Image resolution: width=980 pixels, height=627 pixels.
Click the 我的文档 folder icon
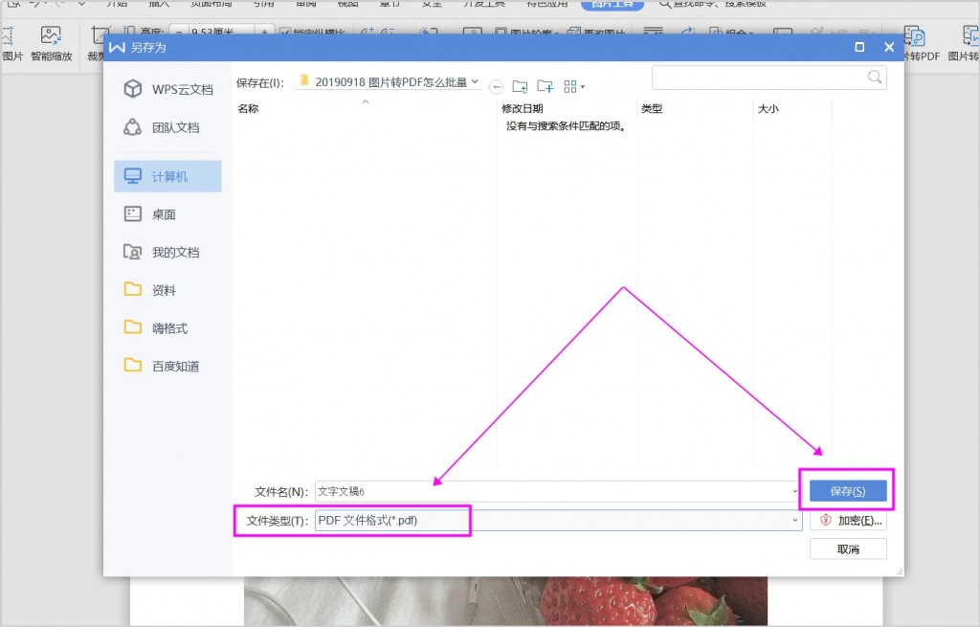[x=132, y=252]
